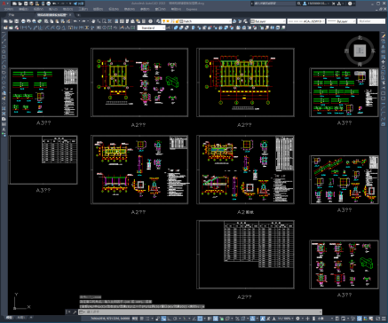Expand the Help dropdown arrow in title bar
This screenshot has height=323, width=388.
354,4
